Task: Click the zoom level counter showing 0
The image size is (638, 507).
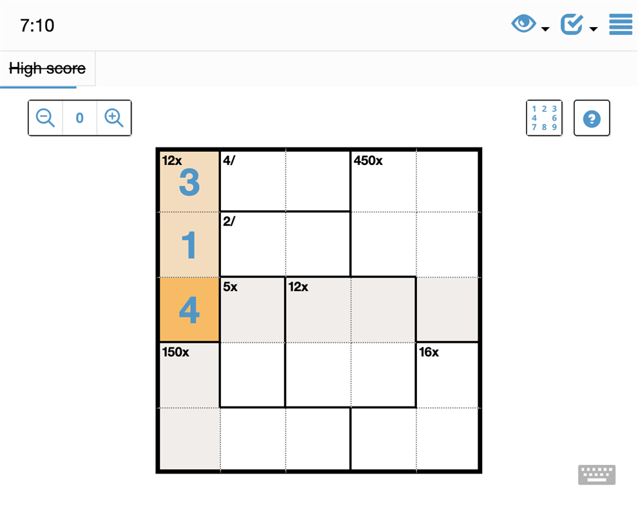Action: click(x=79, y=118)
